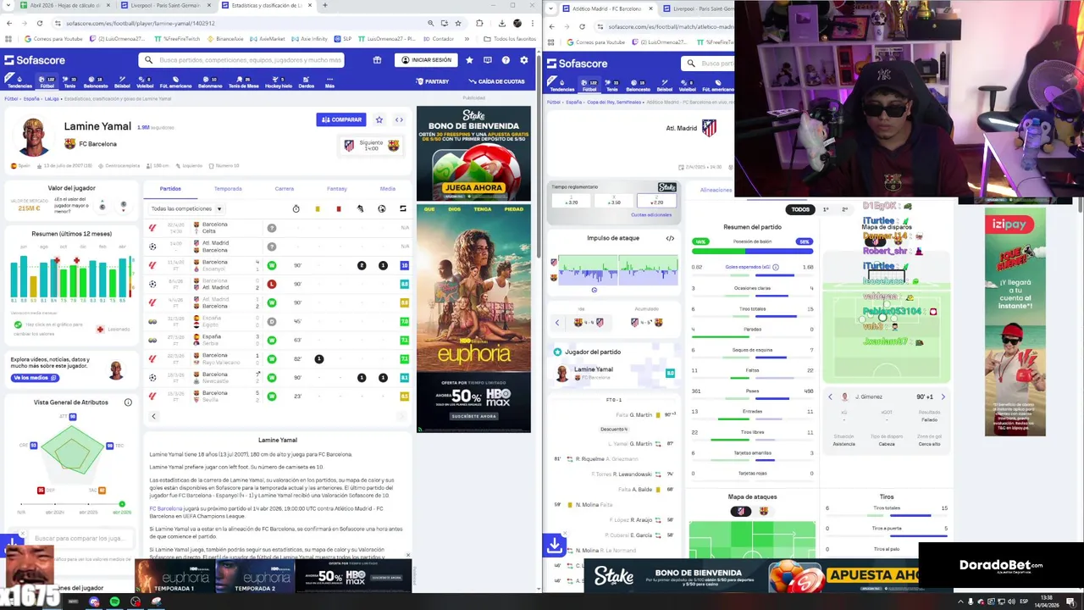Switch to Media tab
The image size is (1084, 610).
tap(388, 189)
